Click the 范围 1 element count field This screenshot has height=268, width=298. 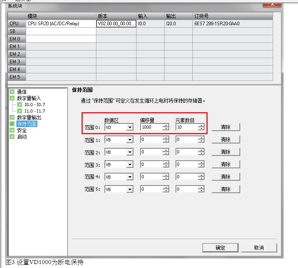pyautogui.click(x=187, y=140)
